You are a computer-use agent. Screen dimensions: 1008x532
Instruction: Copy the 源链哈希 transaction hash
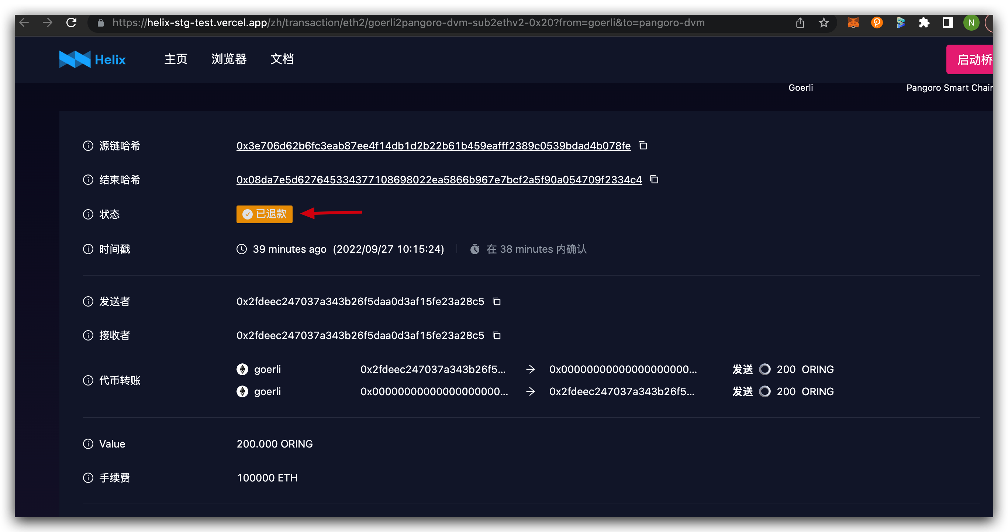[643, 145]
